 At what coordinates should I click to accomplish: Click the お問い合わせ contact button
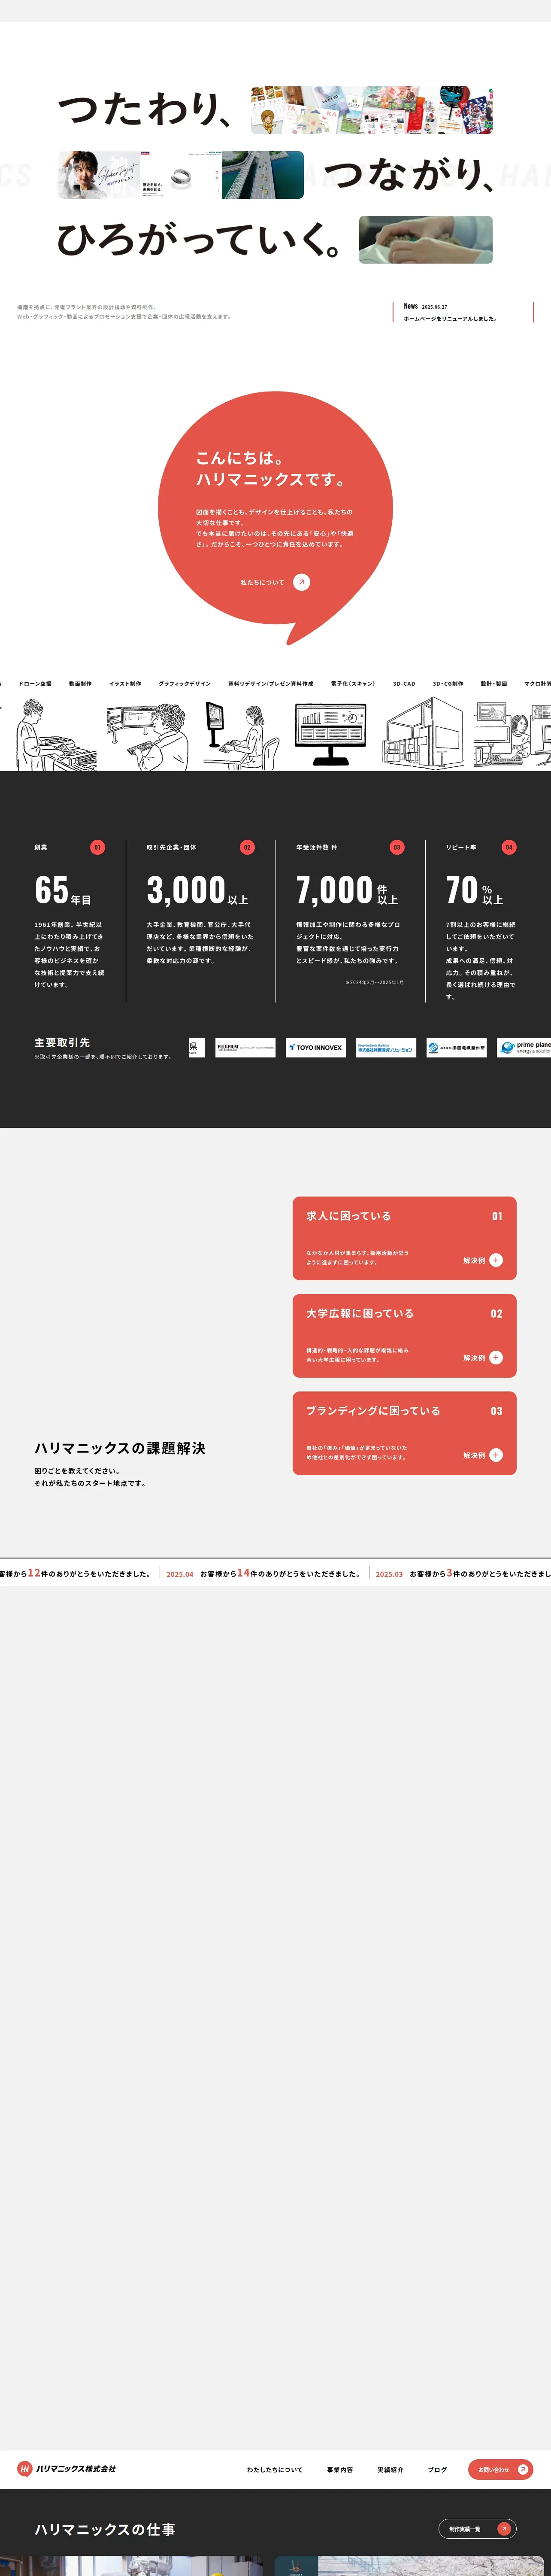pos(500,2469)
